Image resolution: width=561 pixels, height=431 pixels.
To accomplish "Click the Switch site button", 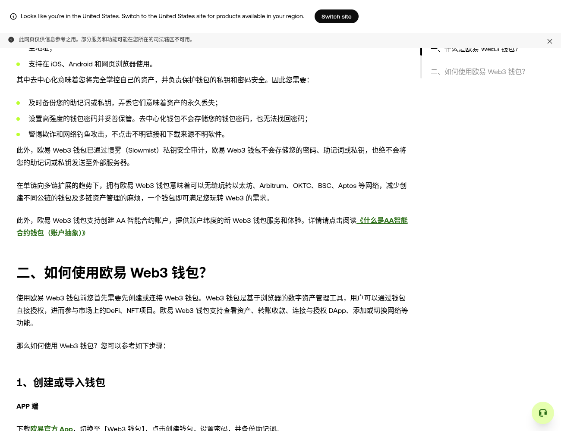I will 336,16.
